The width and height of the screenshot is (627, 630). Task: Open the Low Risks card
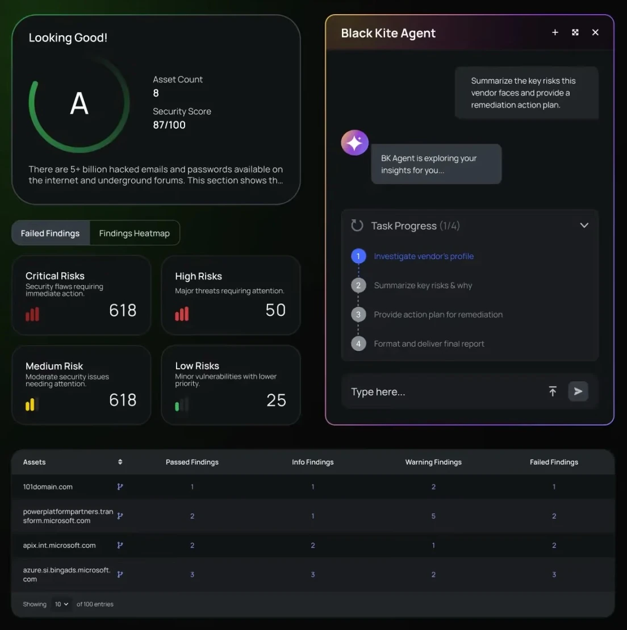(231, 385)
